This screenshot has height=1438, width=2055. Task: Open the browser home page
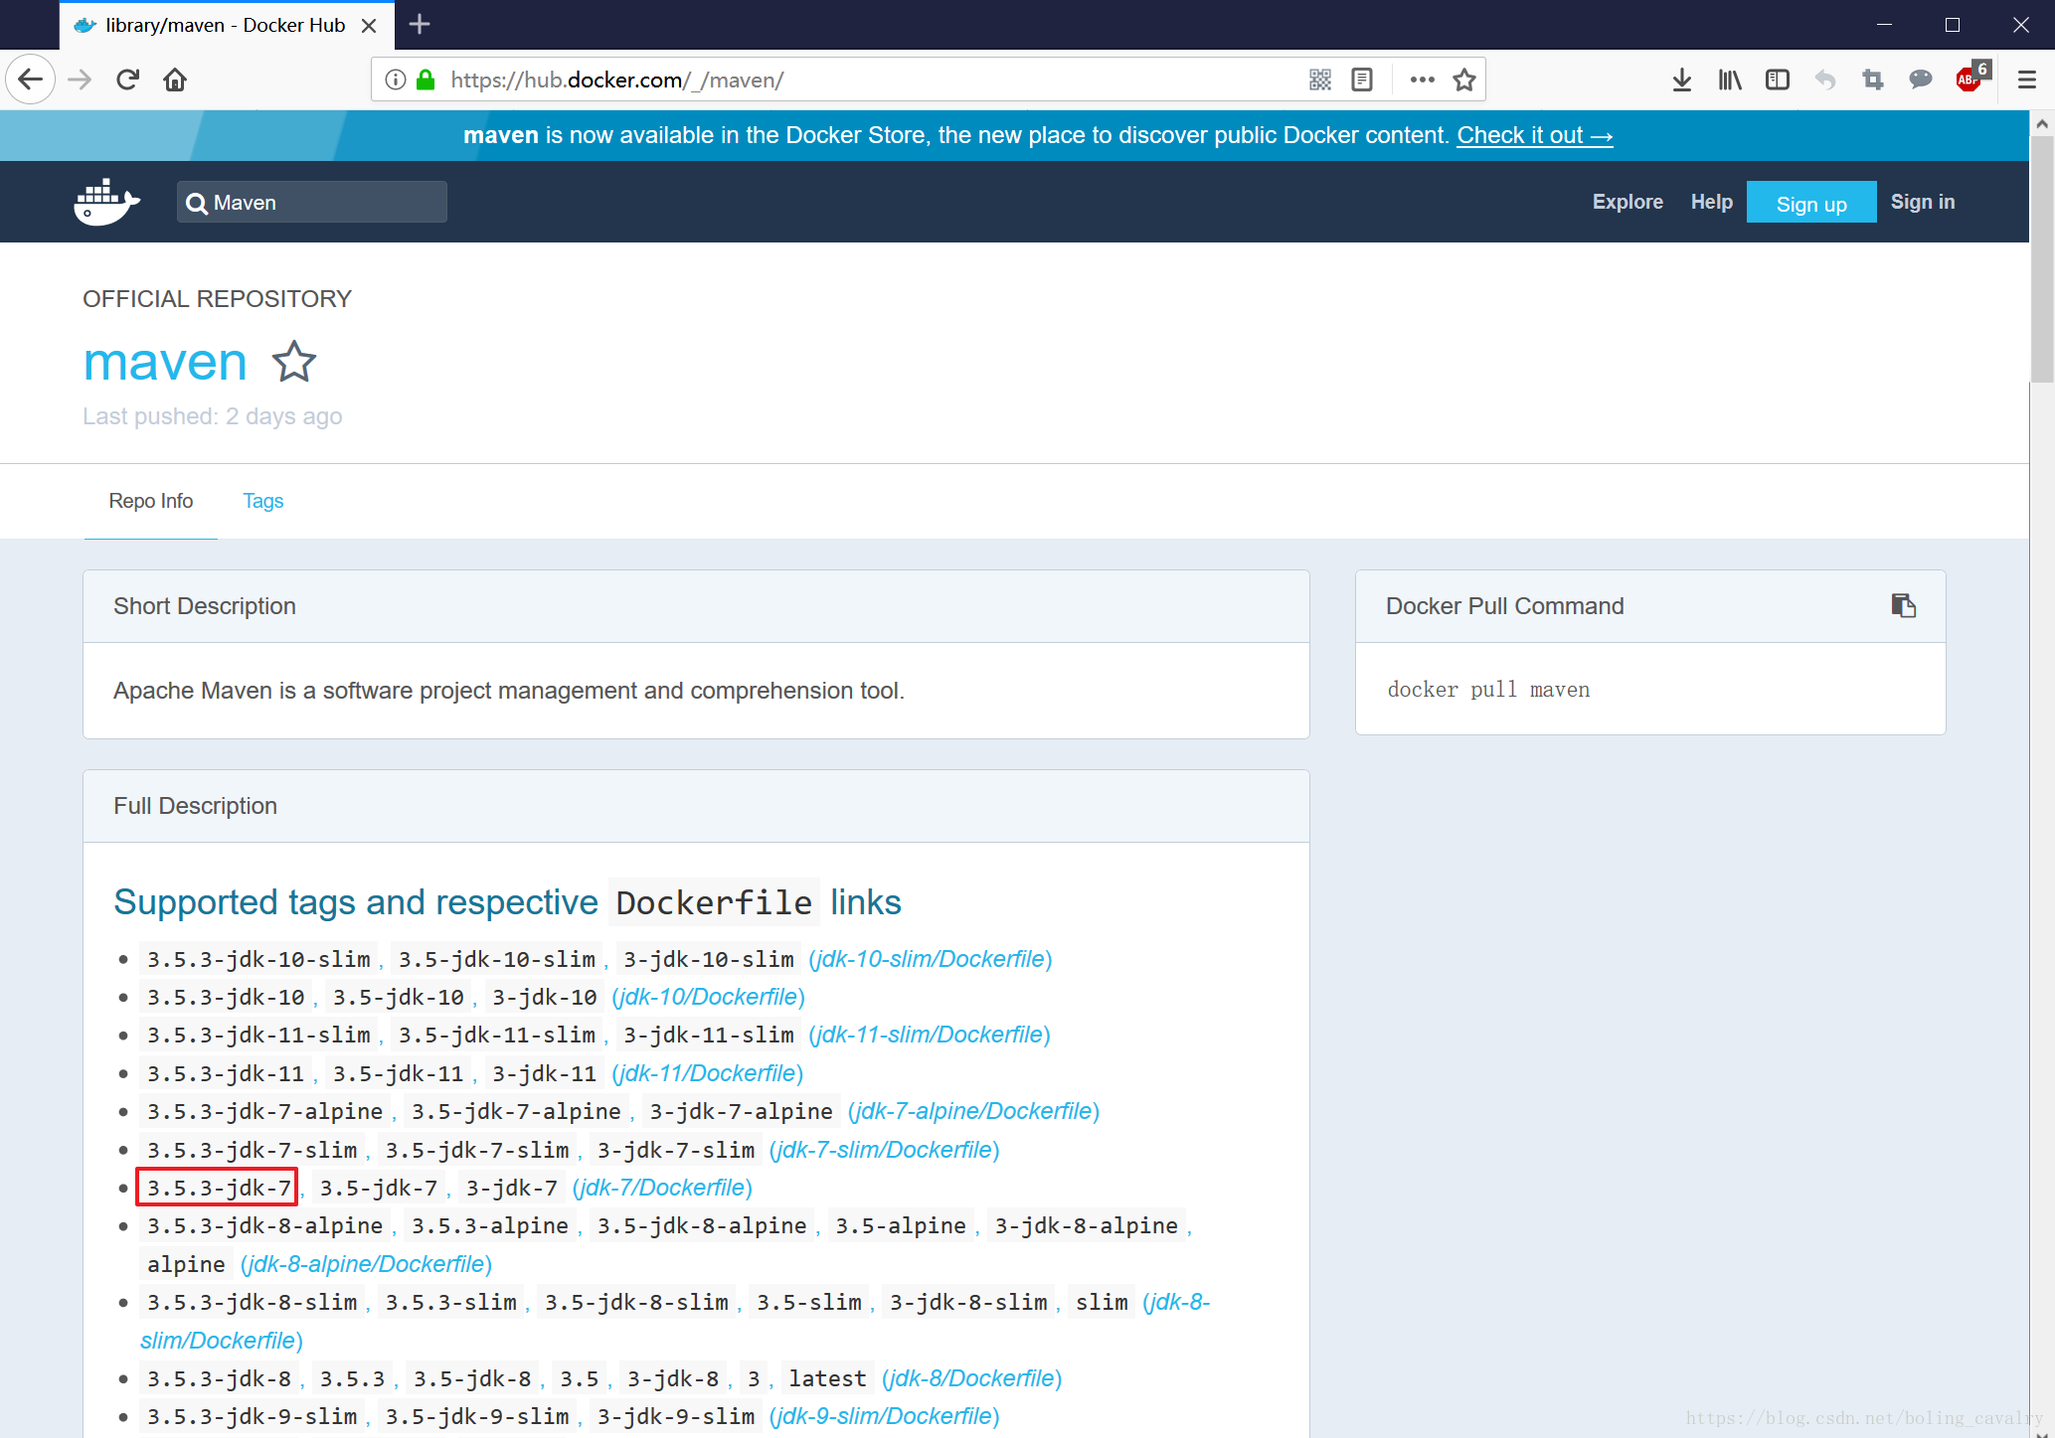pos(175,80)
